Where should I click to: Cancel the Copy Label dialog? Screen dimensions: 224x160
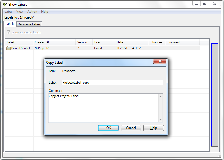pos(131,128)
